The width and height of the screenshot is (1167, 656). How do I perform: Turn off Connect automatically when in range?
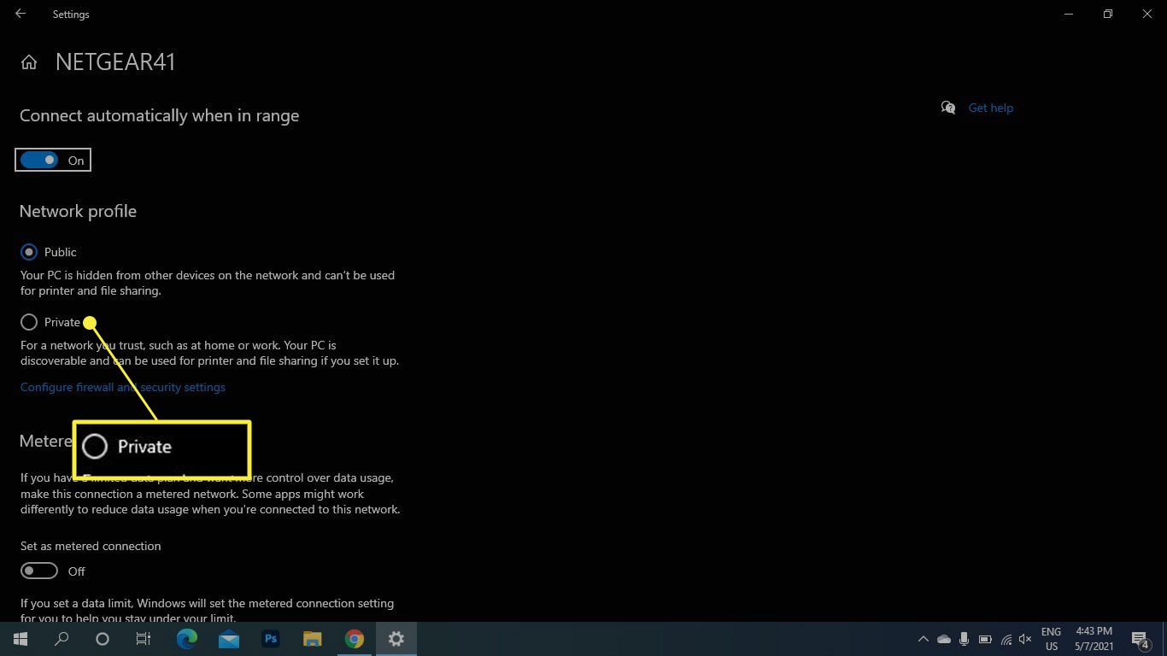pyautogui.click(x=39, y=160)
